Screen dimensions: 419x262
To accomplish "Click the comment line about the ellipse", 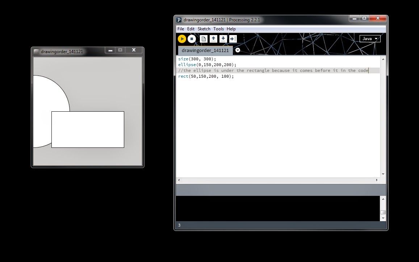I will [x=273, y=70].
